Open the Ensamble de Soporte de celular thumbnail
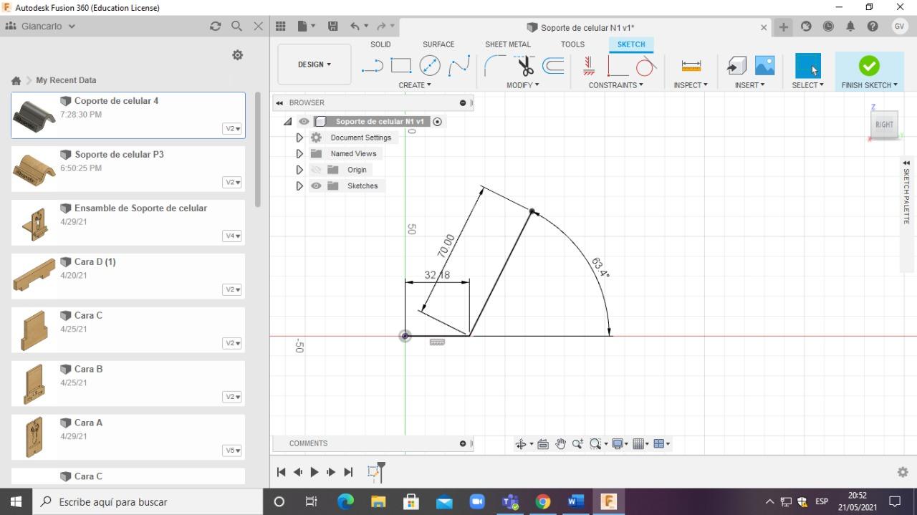The height and width of the screenshot is (515, 917). (x=33, y=223)
